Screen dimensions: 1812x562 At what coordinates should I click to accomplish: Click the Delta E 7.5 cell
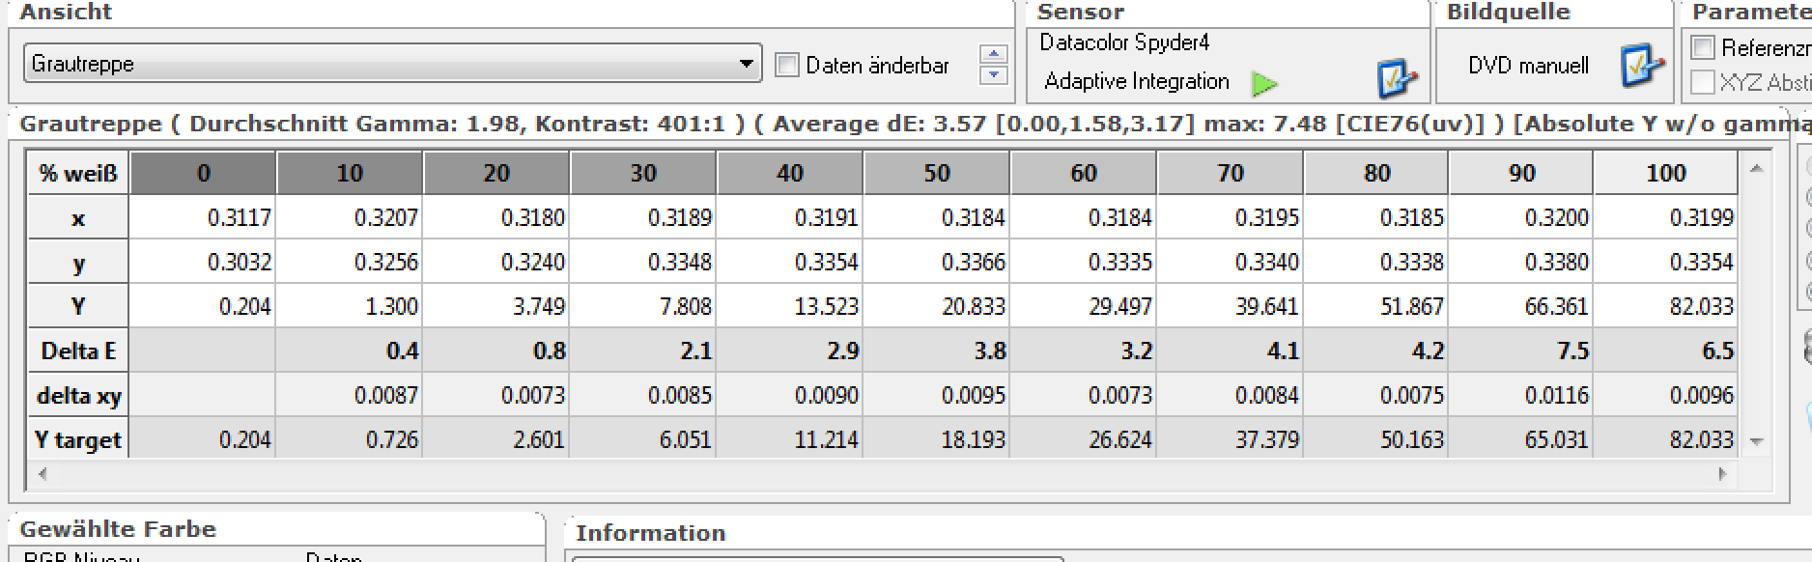point(1521,351)
